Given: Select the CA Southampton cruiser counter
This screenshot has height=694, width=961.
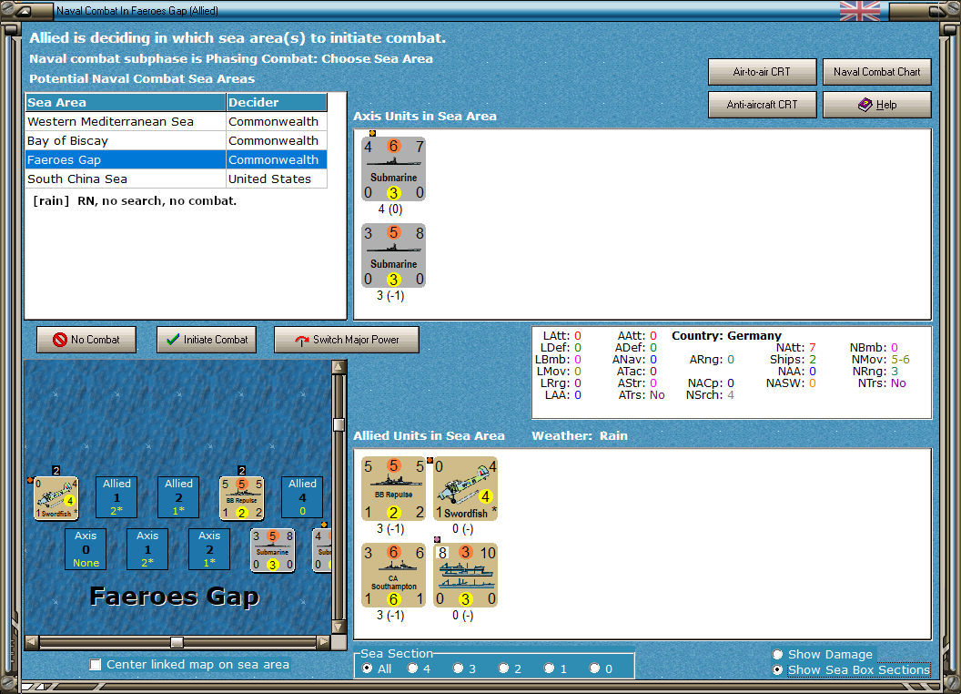Looking at the screenshot, I should click(x=393, y=575).
